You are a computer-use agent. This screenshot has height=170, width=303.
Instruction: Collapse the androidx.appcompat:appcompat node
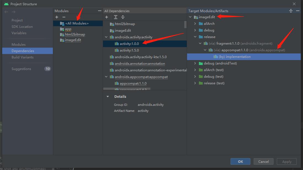[106, 77]
